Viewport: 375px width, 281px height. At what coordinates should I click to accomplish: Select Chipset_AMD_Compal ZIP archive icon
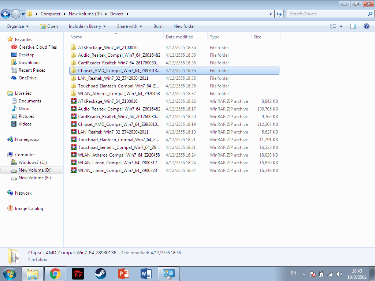[x=73, y=124]
